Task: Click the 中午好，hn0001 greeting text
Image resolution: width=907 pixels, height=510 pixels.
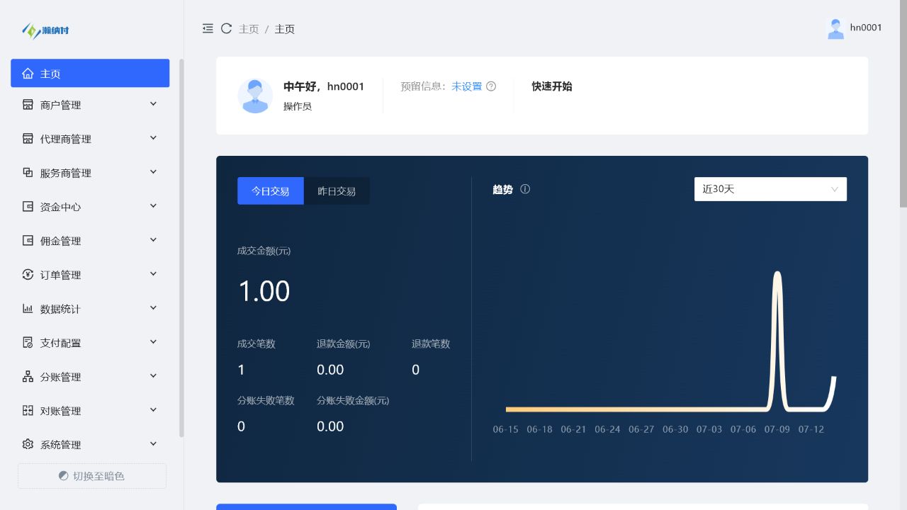Action: click(324, 86)
